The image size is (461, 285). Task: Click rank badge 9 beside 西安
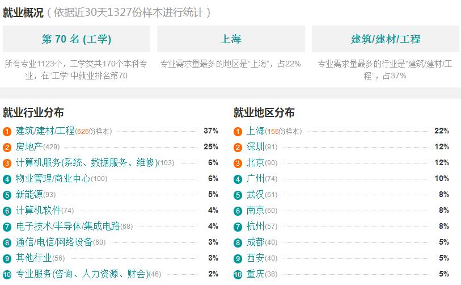238,259
